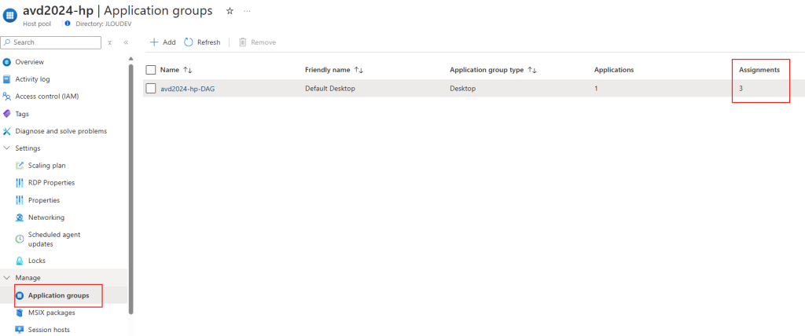Click the directory info icon
The image size is (805, 336).
point(68,24)
